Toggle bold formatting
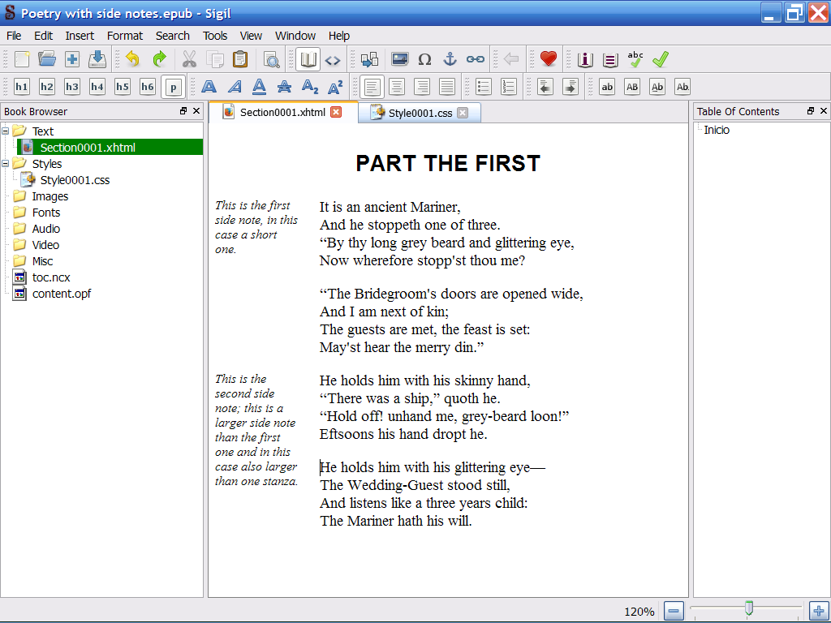 pos(209,87)
